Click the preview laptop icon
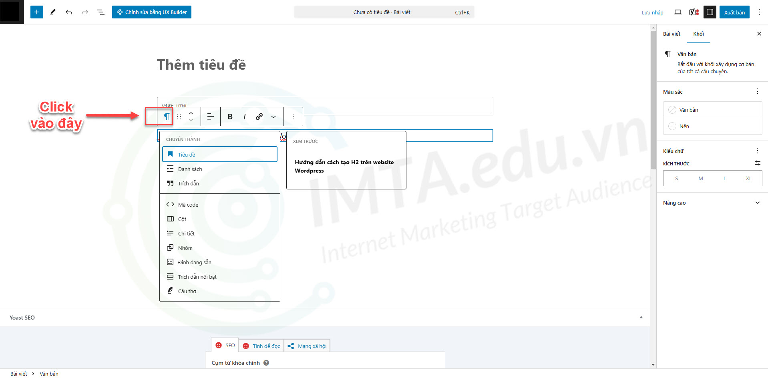 click(x=678, y=12)
